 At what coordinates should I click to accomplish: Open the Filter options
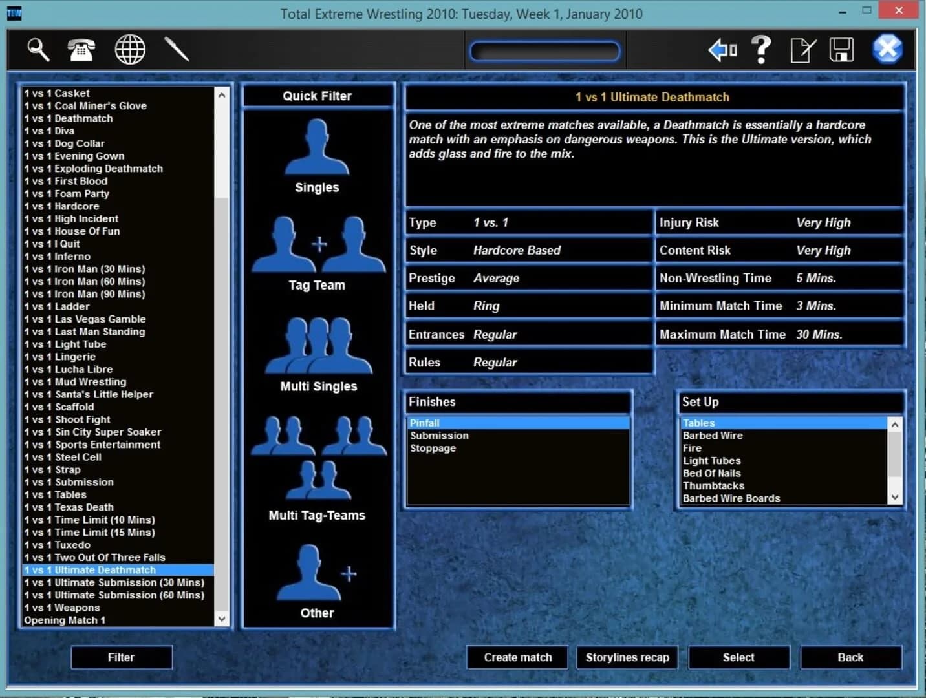(121, 657)
